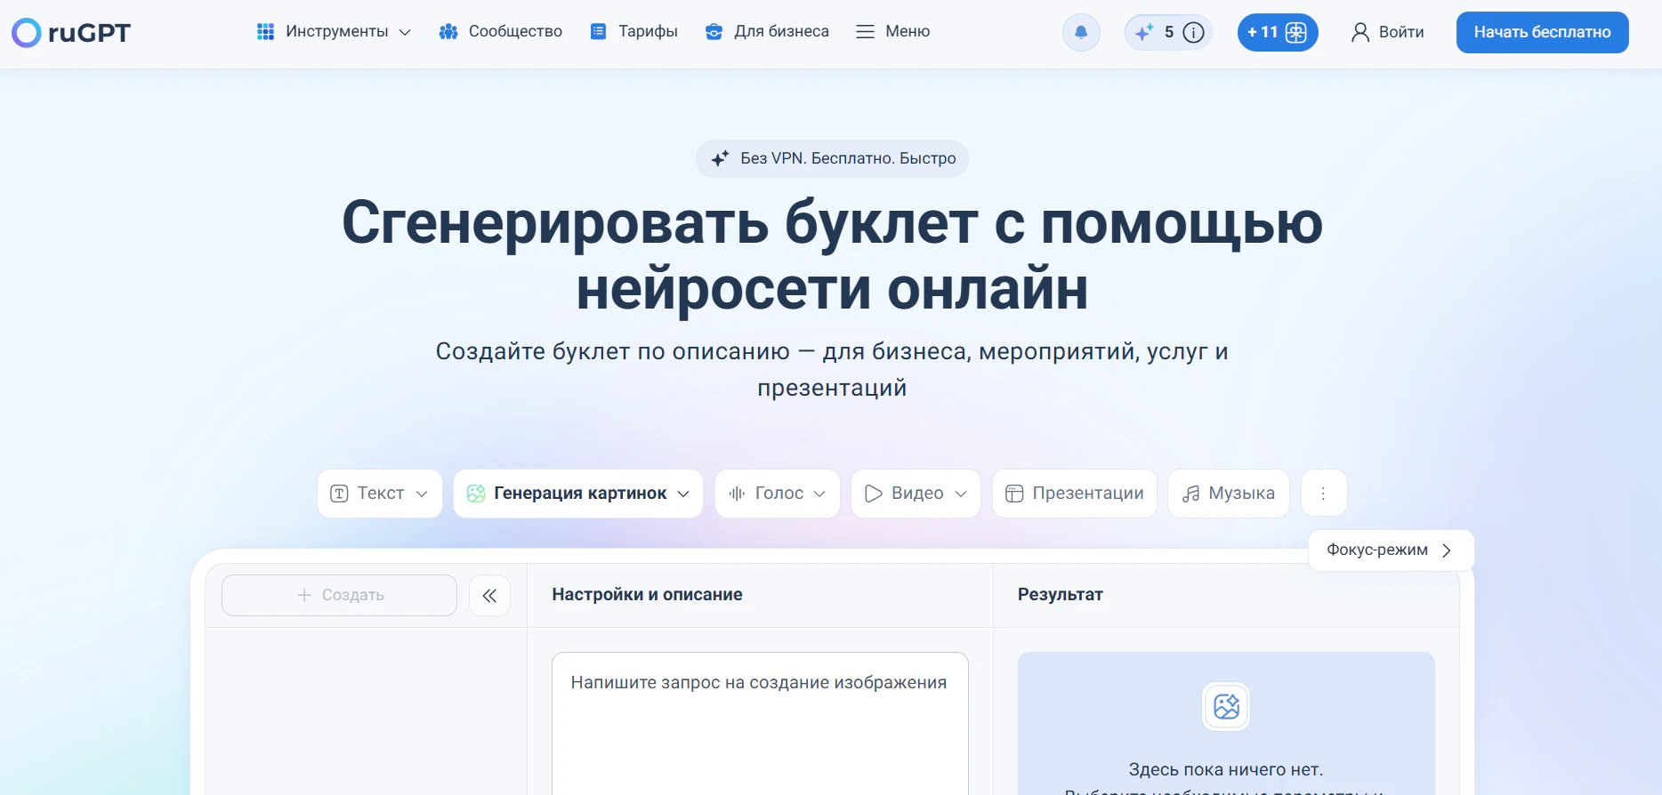Image resolution: width=1662 pixels, height=795 pixels.
Task: Expand the Инструменты dropdown chevron
Action: coord(405,33)
